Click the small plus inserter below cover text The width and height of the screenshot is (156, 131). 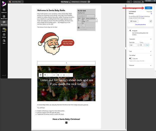[x=67, y=88]
